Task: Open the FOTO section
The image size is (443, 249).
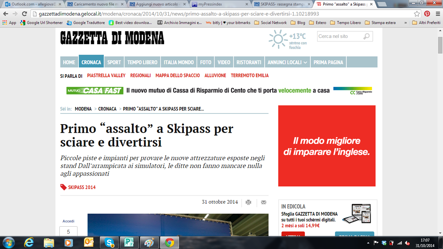Action: click(206, 62)
